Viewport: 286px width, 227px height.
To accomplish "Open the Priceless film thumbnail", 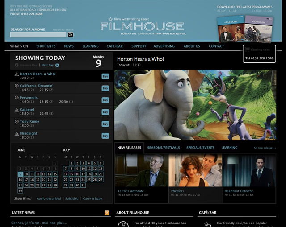I will (x=195, y=170).
